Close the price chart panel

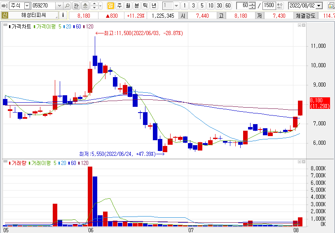tap(304, 25)
